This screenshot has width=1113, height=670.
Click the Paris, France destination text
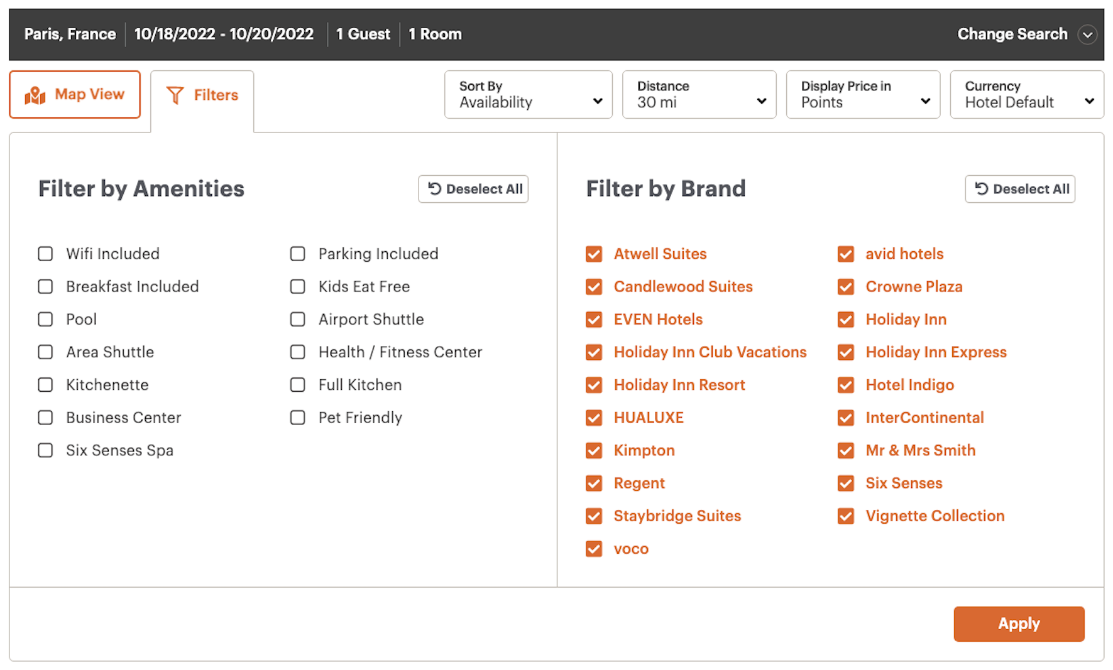70,34
